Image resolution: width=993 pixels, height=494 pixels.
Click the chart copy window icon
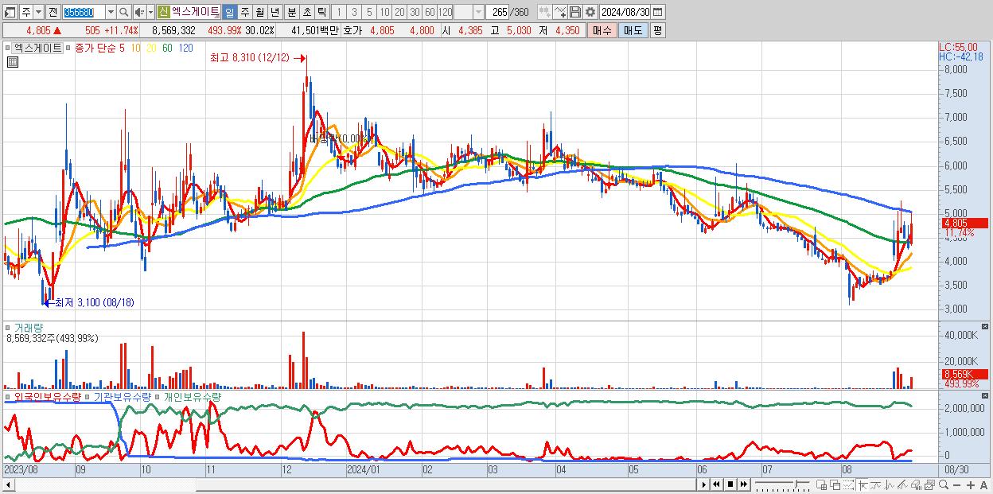pos(929,485)
